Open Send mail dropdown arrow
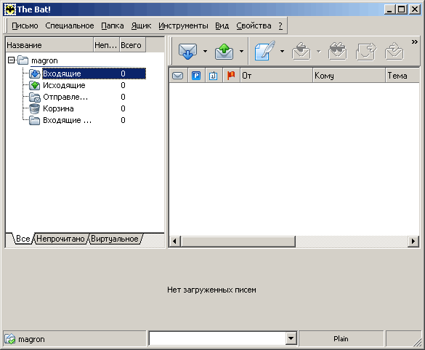 pos(241,51)
